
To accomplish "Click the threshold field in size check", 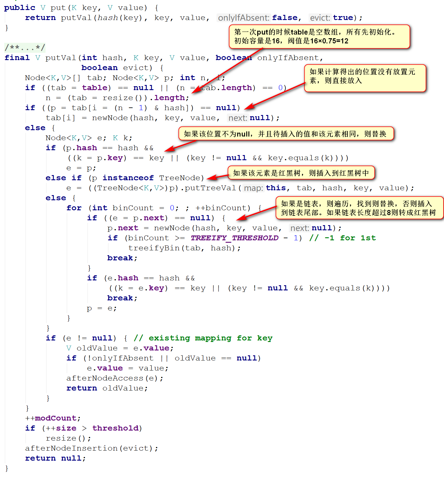I will [x=115, y=428].
